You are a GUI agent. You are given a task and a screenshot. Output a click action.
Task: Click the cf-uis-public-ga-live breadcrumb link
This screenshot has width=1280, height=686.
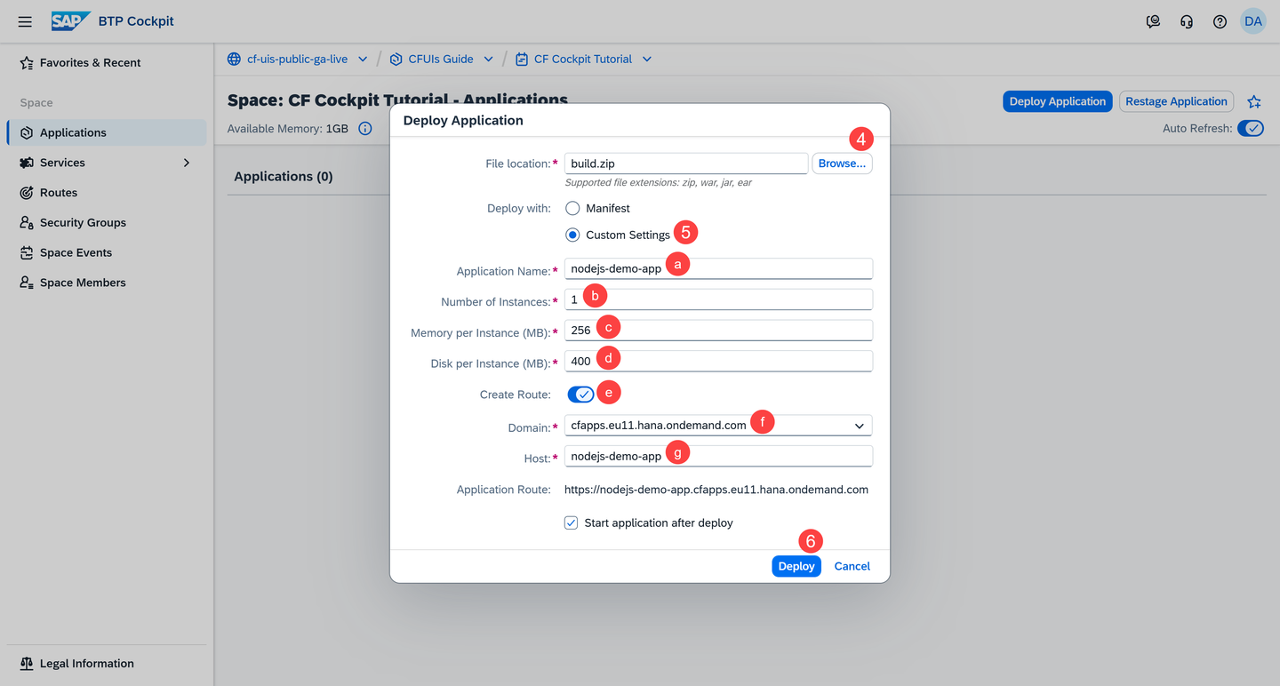(x=297, y=59)
